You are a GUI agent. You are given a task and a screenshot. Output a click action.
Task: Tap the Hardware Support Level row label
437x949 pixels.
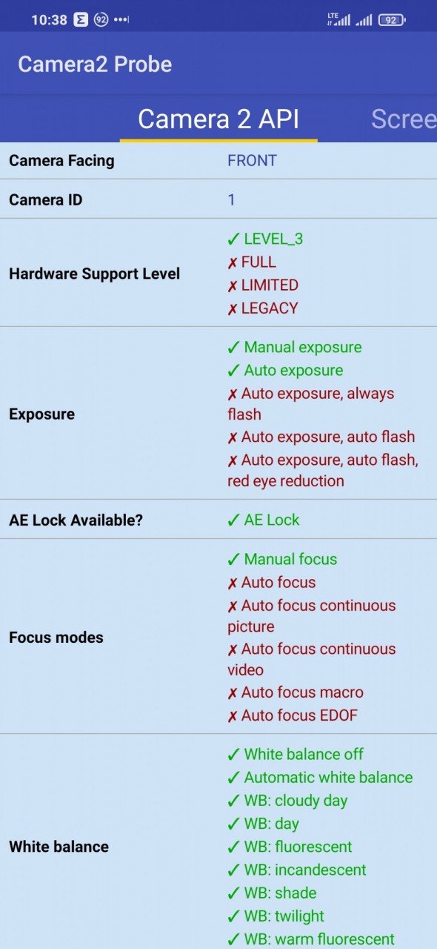tap(94, 274)
